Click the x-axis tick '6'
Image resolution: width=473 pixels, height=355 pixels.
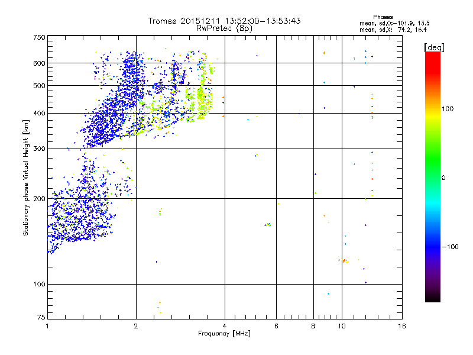[x=276, y=326]
